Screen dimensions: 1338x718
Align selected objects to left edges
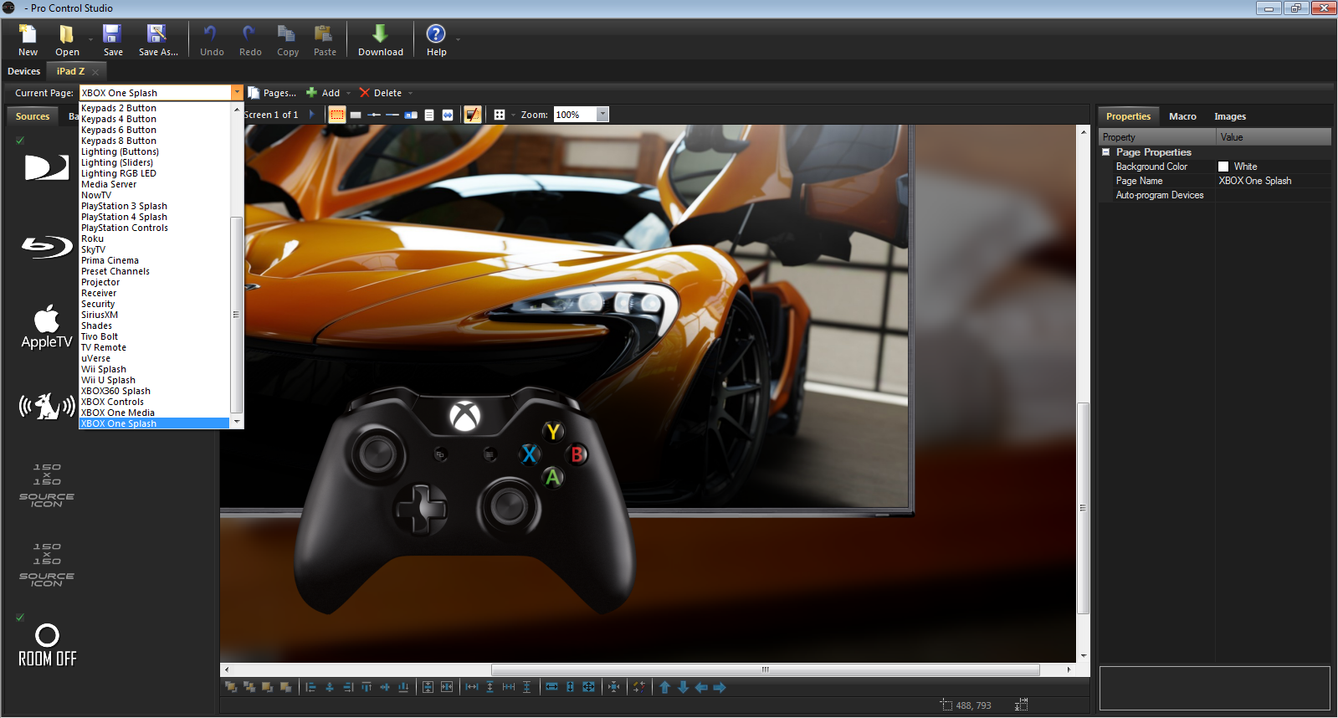tap(311, 687)
